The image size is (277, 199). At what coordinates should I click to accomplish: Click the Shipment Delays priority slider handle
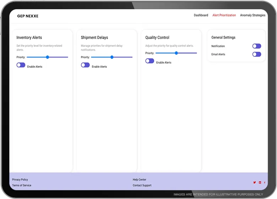(x=112, y=57)
